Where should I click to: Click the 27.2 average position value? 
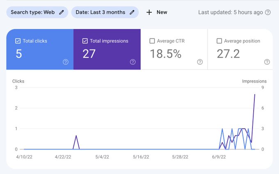pos(228,54)
